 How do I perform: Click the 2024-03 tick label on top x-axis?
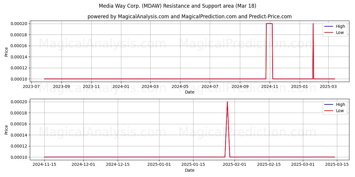point(150,86)
